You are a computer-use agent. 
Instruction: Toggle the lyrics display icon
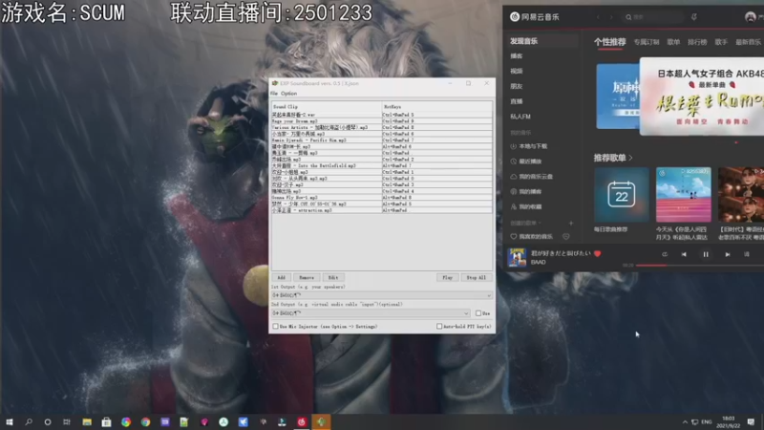click(747, 254)
